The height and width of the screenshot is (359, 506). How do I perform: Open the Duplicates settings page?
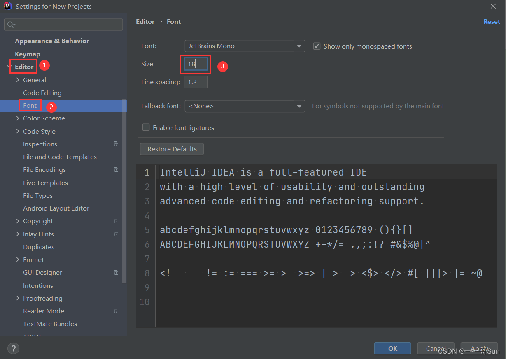coord(39,247)
